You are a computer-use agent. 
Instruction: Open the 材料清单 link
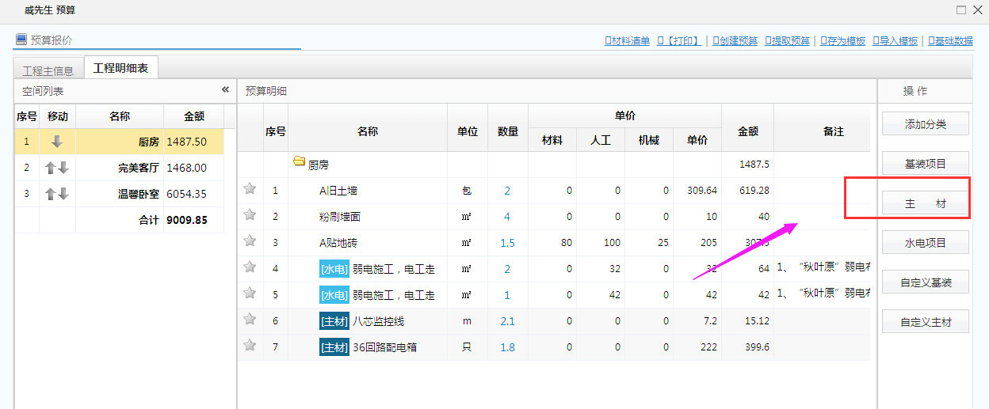coord(628,41)
